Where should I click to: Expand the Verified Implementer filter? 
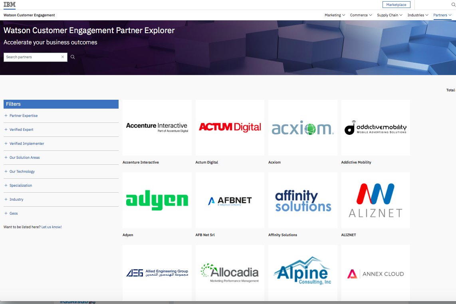click(26, 143)
